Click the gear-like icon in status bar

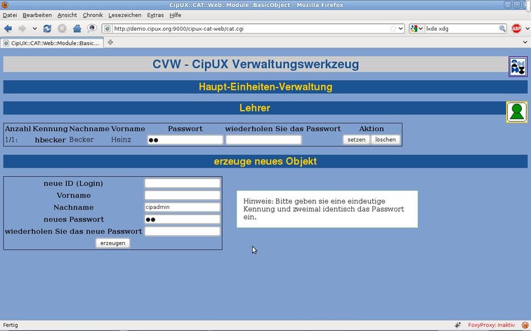click(457, 325)
